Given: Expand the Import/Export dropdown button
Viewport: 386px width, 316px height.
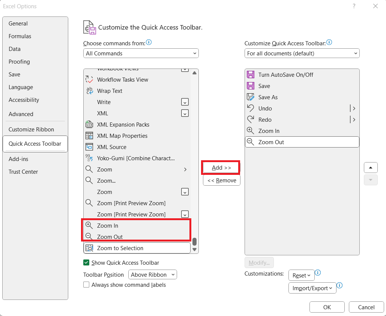Looking at the screenshot, I should (x=312, y=288).
